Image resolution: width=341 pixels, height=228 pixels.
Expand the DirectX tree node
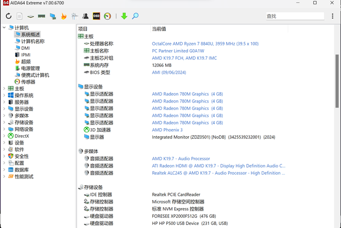coord(4,136)
